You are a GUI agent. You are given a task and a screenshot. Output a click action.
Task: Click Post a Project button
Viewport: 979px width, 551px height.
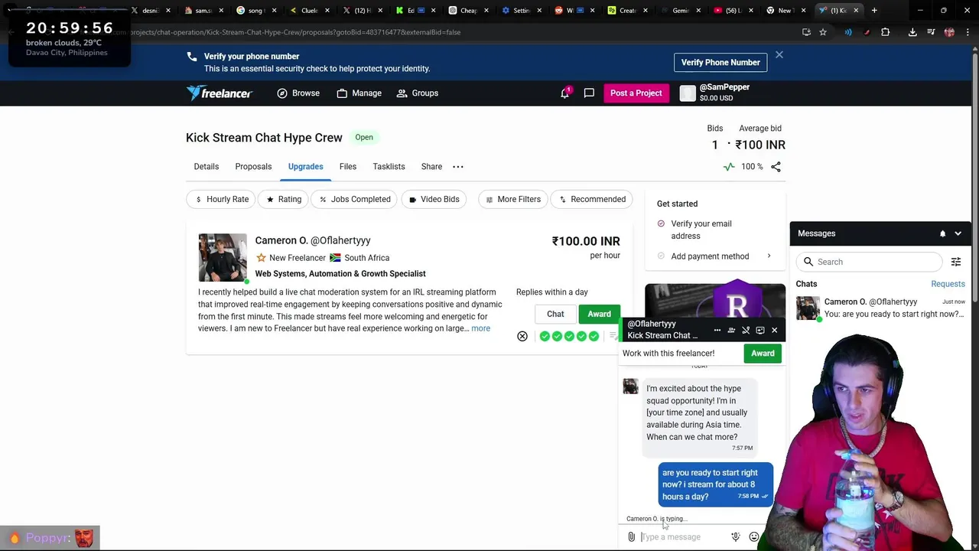tap(636, 93)
